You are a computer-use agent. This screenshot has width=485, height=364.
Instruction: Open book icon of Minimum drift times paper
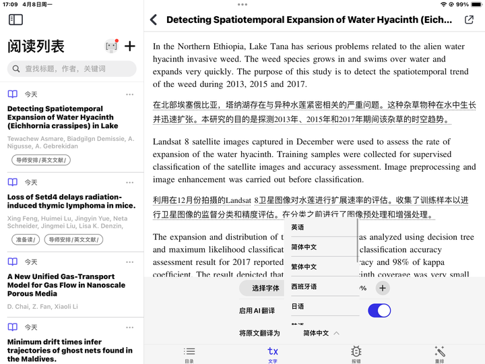[13, 327]
